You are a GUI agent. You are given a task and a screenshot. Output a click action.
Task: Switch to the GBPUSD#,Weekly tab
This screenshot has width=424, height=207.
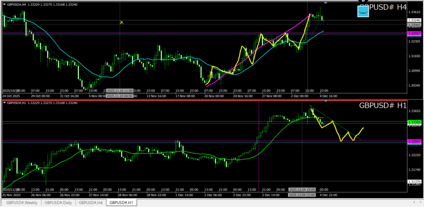[21, 202]
